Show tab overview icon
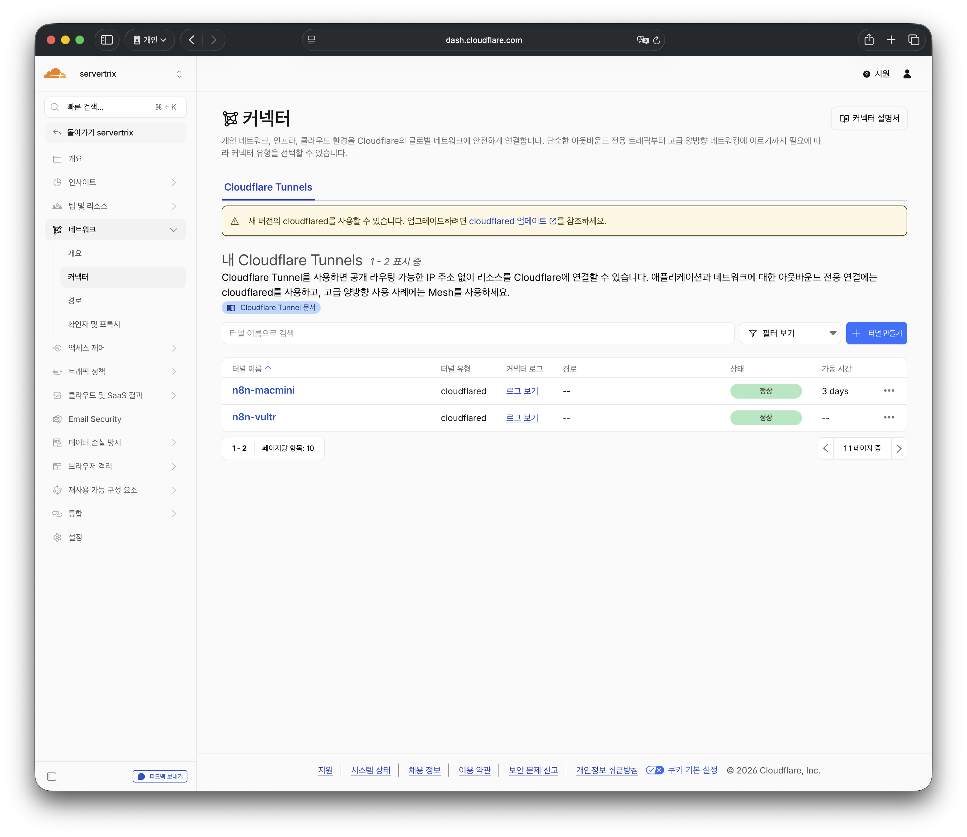The width and height of the screenshot is (967, 837). (x=913, y=40)
